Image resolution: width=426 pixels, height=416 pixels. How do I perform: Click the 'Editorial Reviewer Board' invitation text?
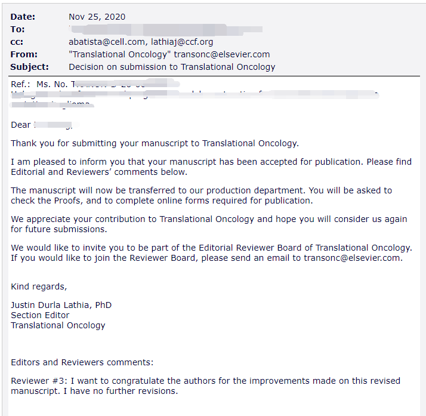211,252
